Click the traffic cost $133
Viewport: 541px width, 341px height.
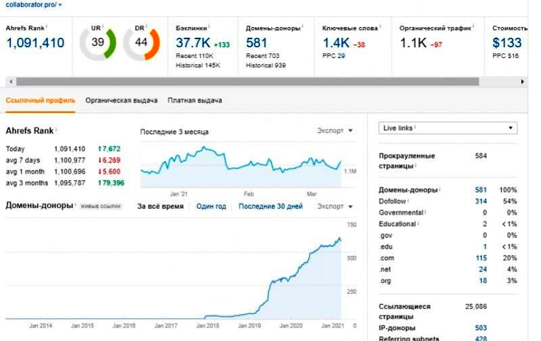(507, 42)
